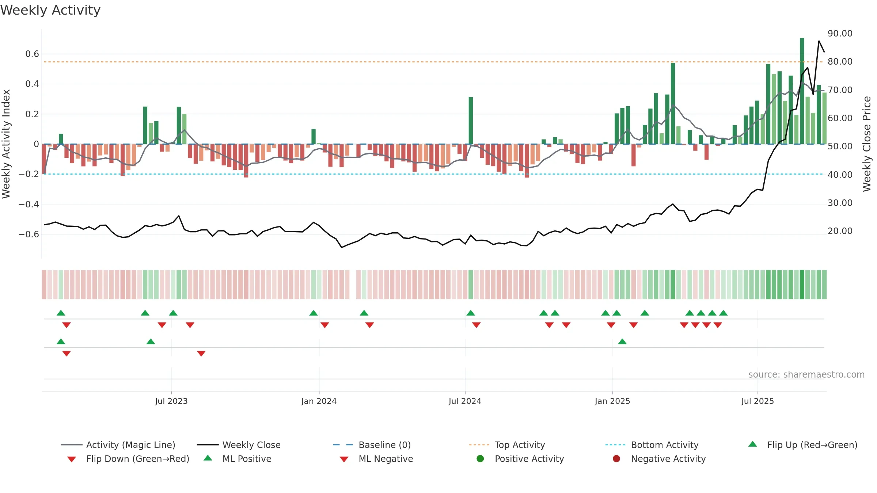Viewport: 877px width, 493px height.
Task: Click the Positive Activity green legend dot
Action: pyautogui.click(x=481, y=459)
